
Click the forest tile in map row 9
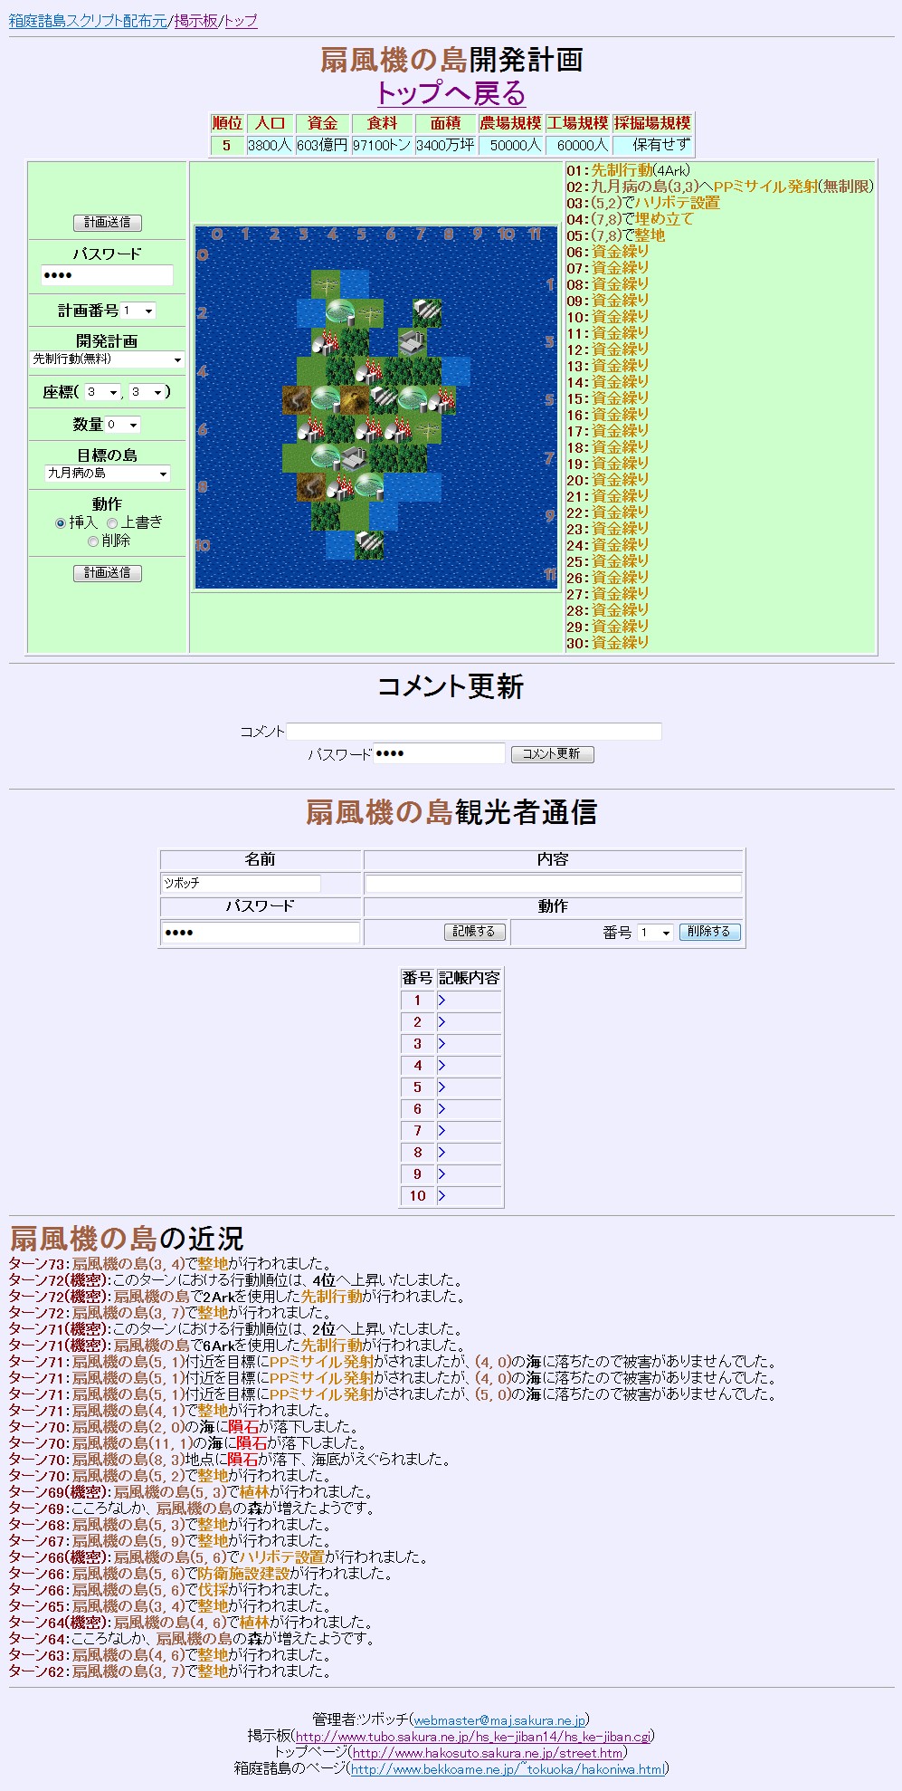tap(326, 516)
